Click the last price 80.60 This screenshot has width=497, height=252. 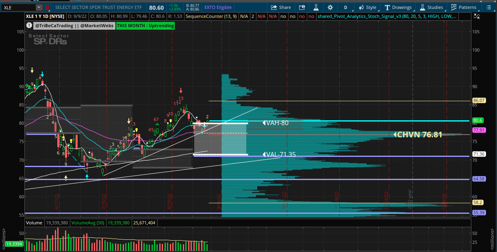click(x=156, y=7)
